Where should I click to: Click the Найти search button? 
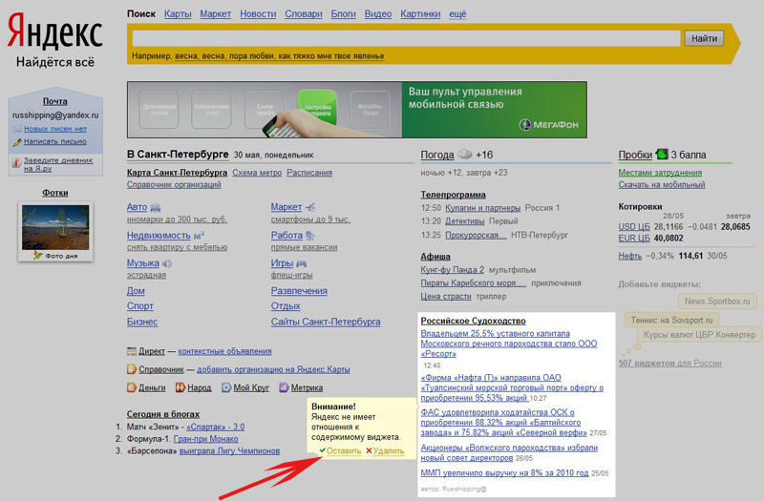(704, 38)
